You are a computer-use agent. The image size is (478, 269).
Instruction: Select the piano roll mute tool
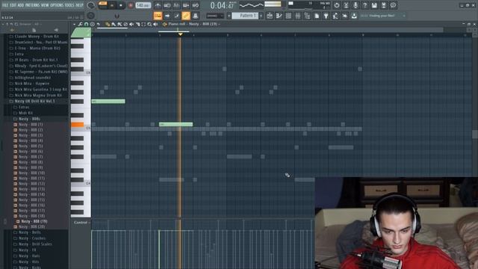pos(131,24)
